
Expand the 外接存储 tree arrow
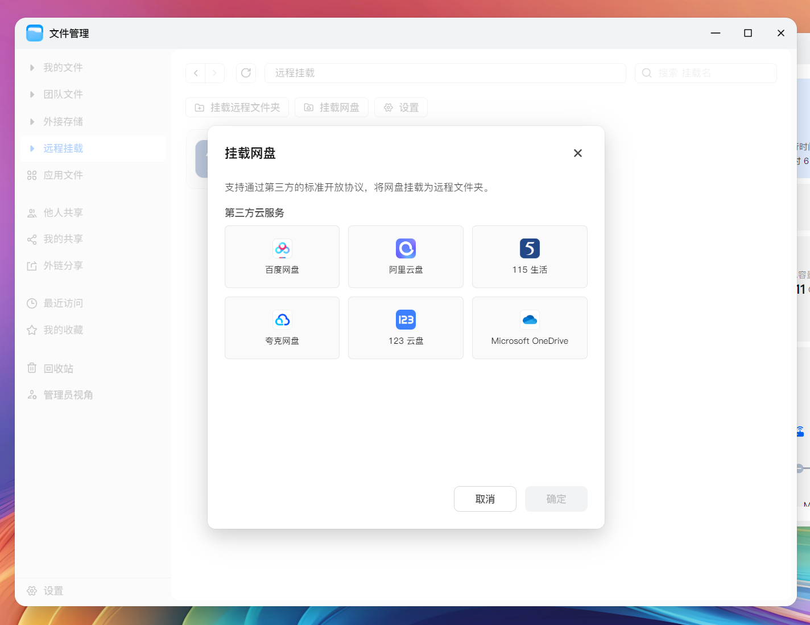click(32, 122)
